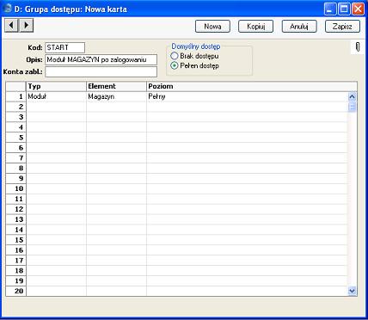Screen dimensions: 368x320
Task: Click the Typ column header
Action: click(x=56, y=86)
